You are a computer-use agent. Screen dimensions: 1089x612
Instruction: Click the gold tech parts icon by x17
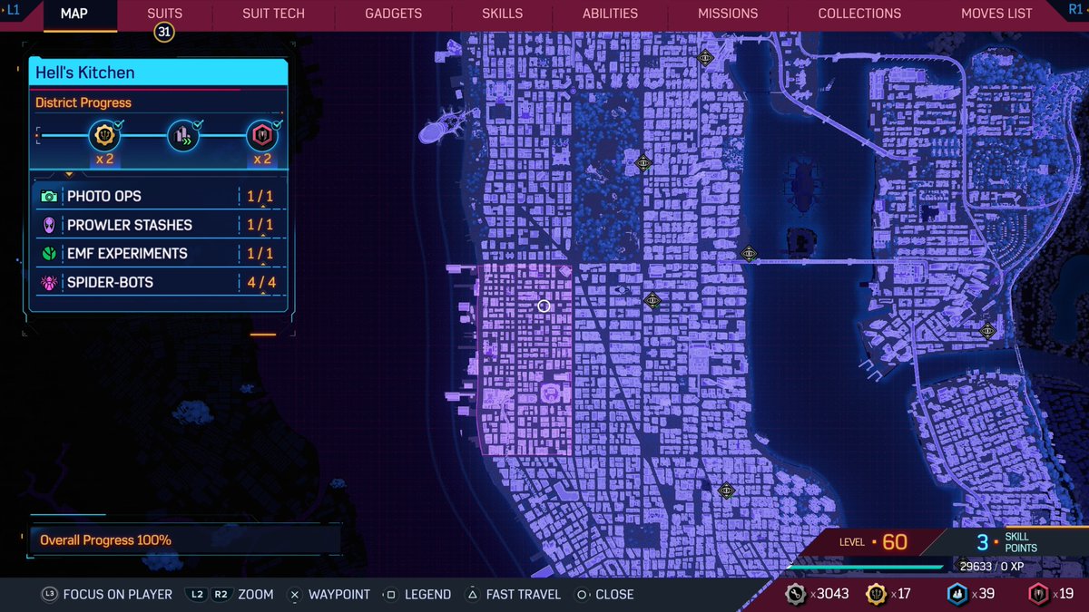point(877,594)
